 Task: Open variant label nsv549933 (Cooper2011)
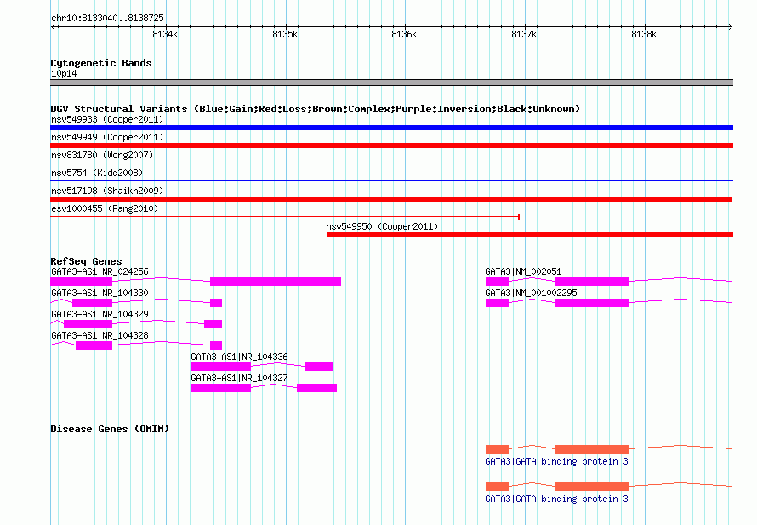107,119
